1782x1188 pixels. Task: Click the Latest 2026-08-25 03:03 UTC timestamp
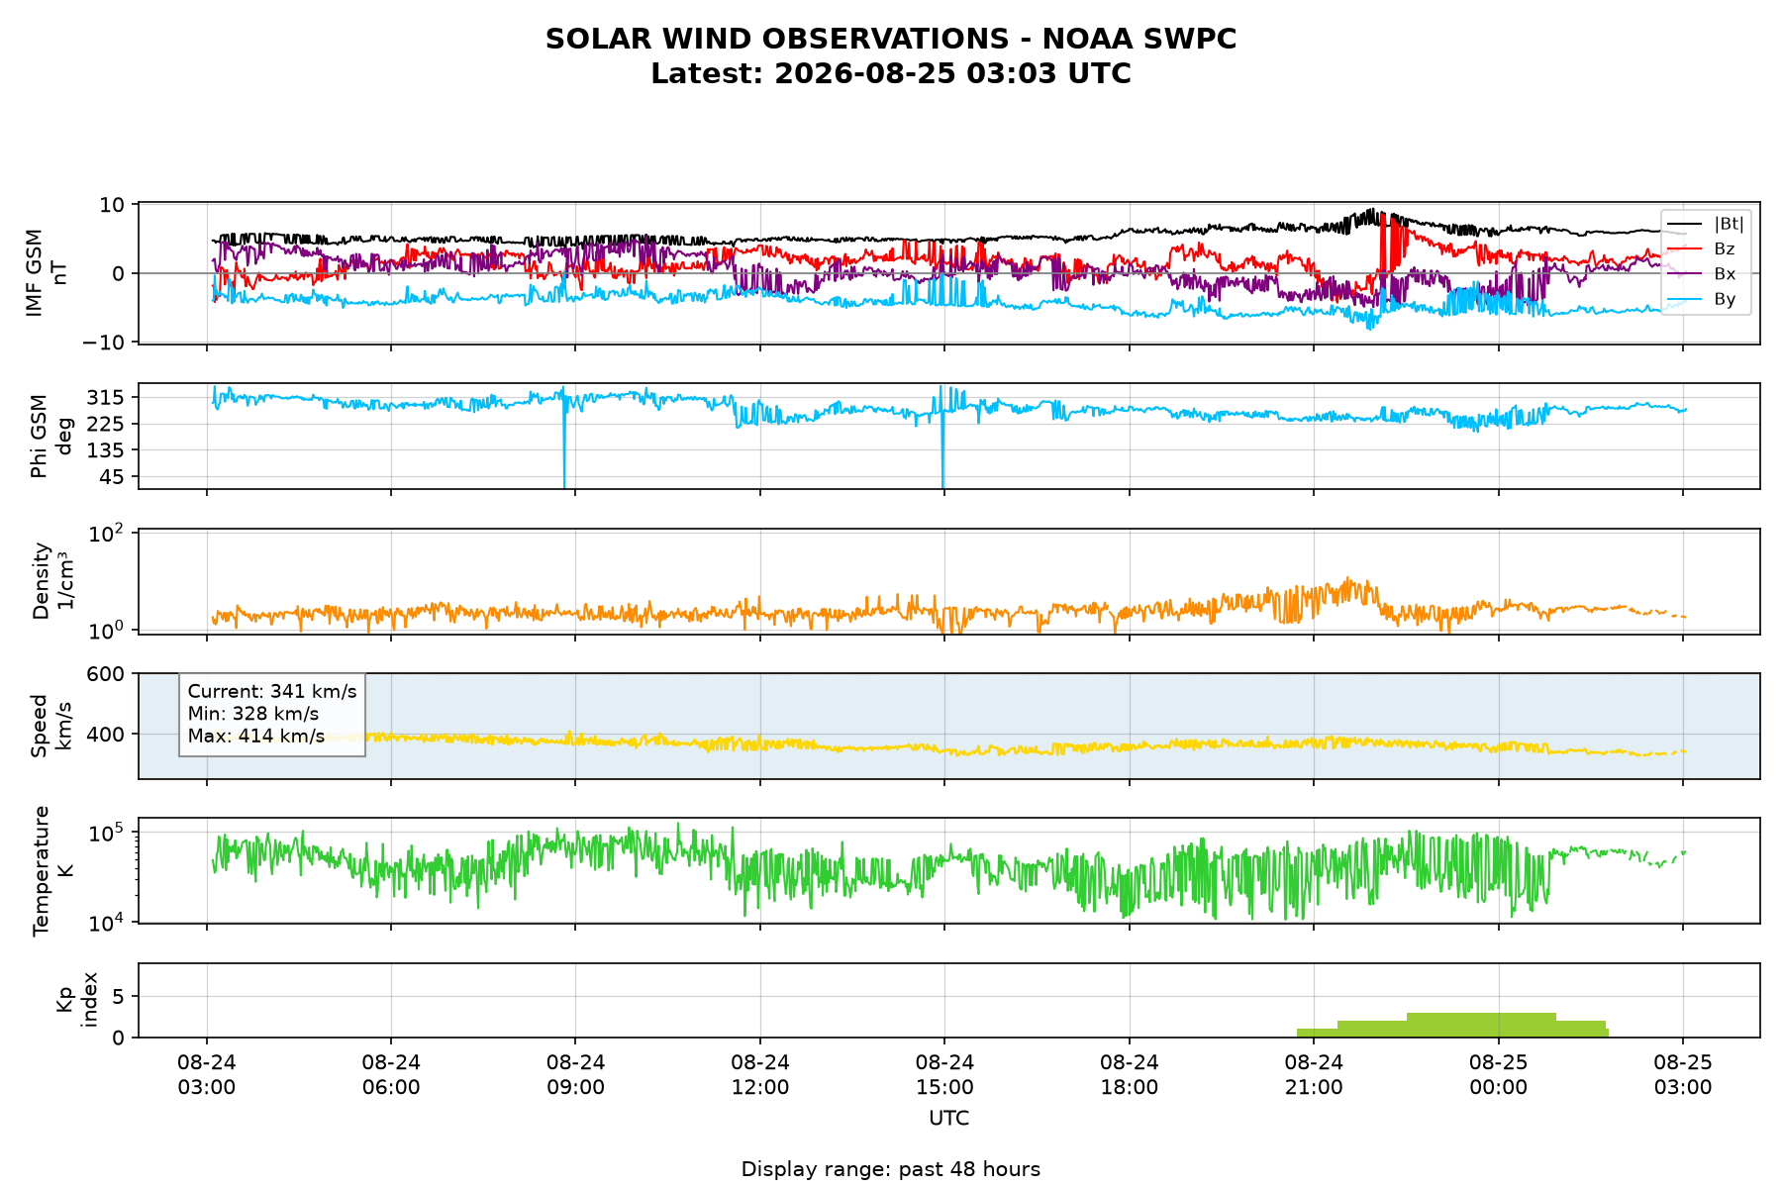[x=891, y=74]
